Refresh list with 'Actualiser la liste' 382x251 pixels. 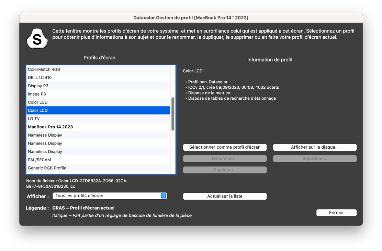225,196
